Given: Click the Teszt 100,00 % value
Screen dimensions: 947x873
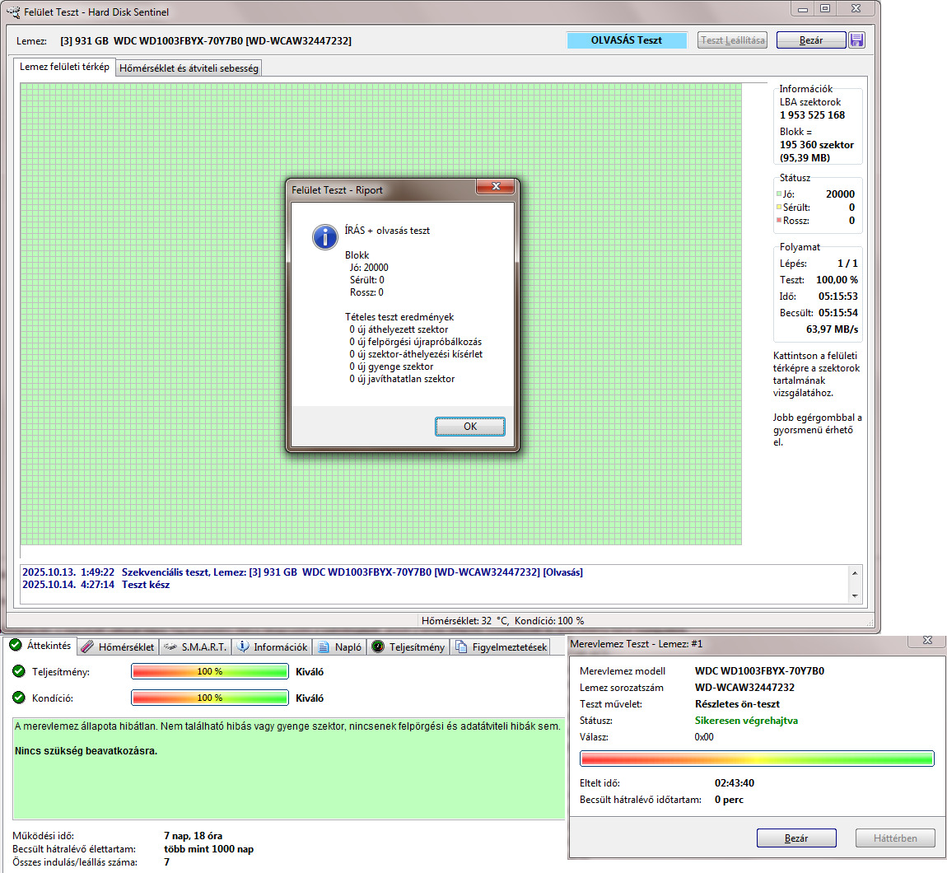Looking at the screenshot, I should pyautogui.click(x=837, y=280).
